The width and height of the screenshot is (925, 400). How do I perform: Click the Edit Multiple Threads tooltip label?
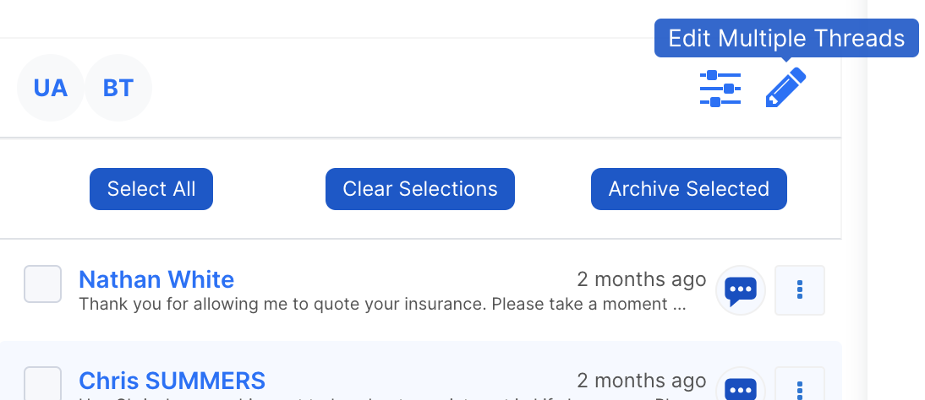786,38
